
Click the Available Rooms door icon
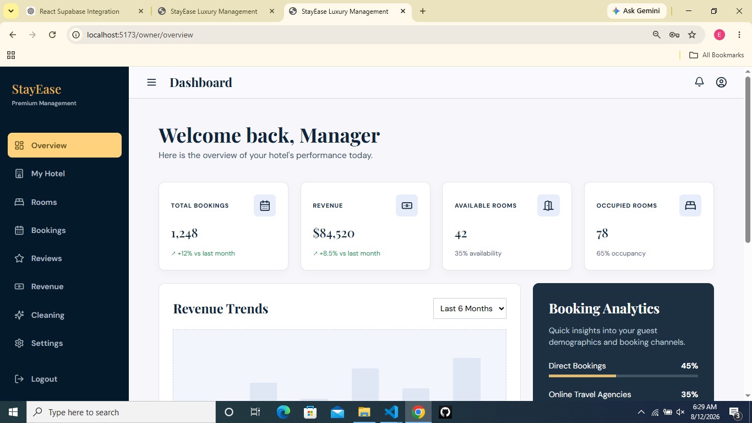click(x=548, y=205)
